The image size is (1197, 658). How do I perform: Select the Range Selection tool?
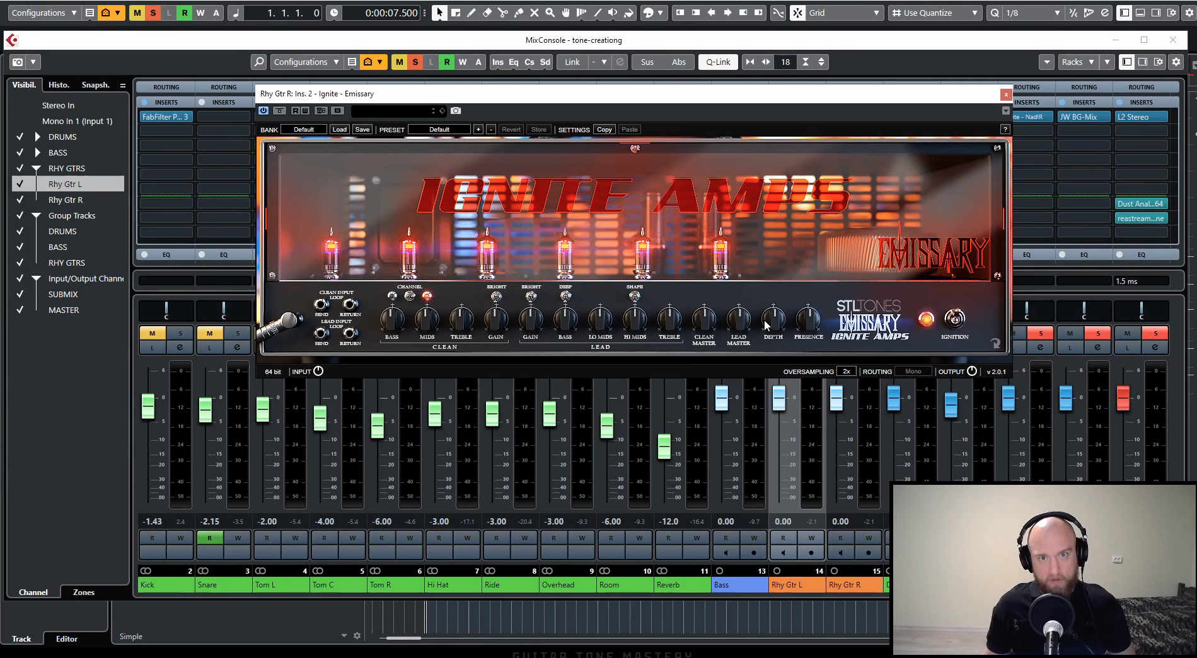(455, 13)
